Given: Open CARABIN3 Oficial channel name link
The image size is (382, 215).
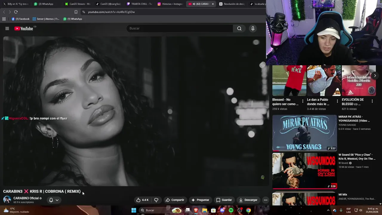Looking at the screenshot, I should coord(26,198).
